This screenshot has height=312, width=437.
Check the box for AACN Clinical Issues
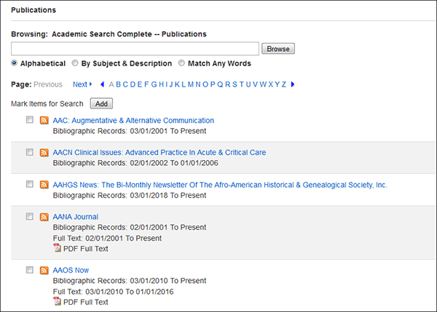[30, 152]
